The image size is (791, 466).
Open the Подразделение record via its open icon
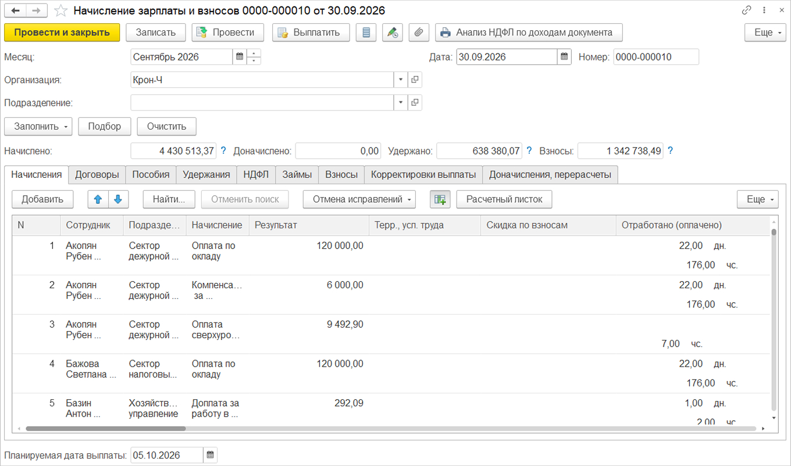coord(415,103)
